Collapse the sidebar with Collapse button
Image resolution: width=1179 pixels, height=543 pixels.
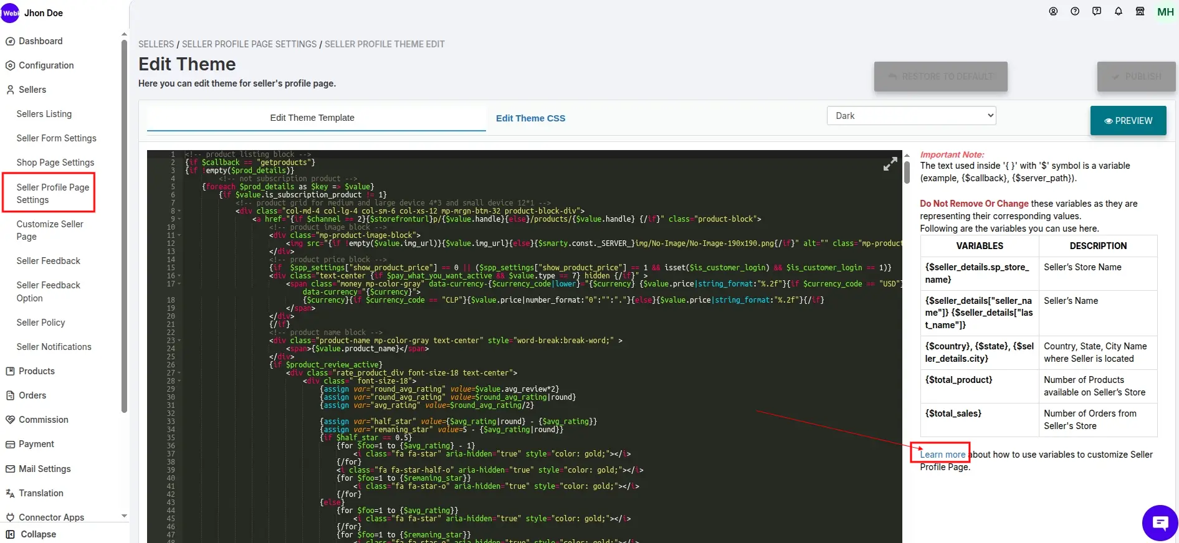31,534
